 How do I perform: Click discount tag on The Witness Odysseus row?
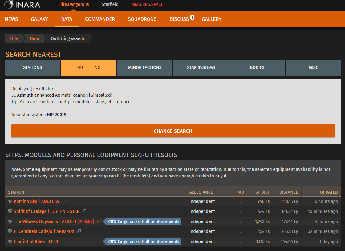142,221
